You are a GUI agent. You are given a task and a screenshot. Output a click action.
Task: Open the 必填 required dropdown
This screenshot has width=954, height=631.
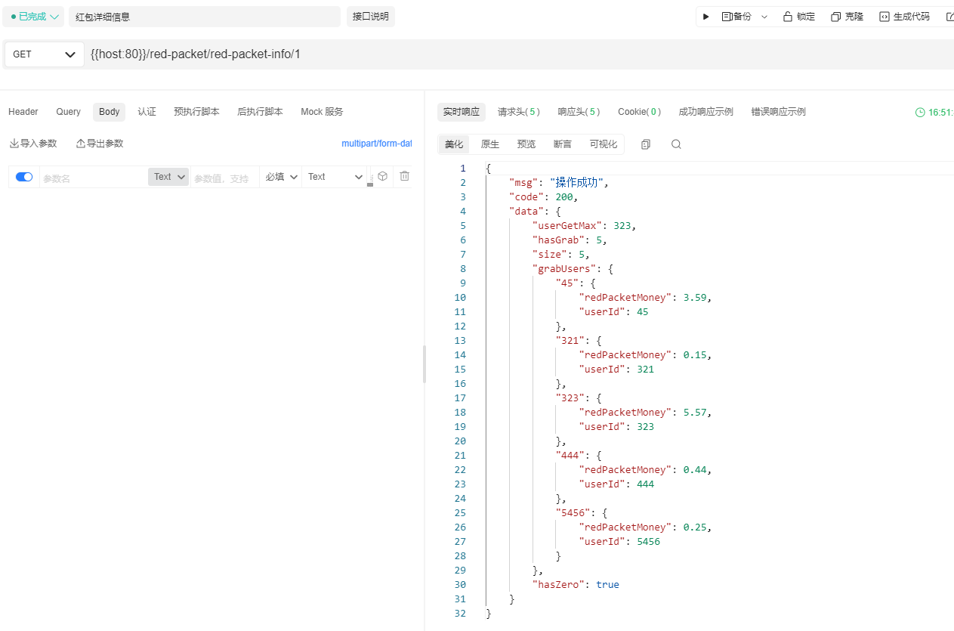coord(281,177)
